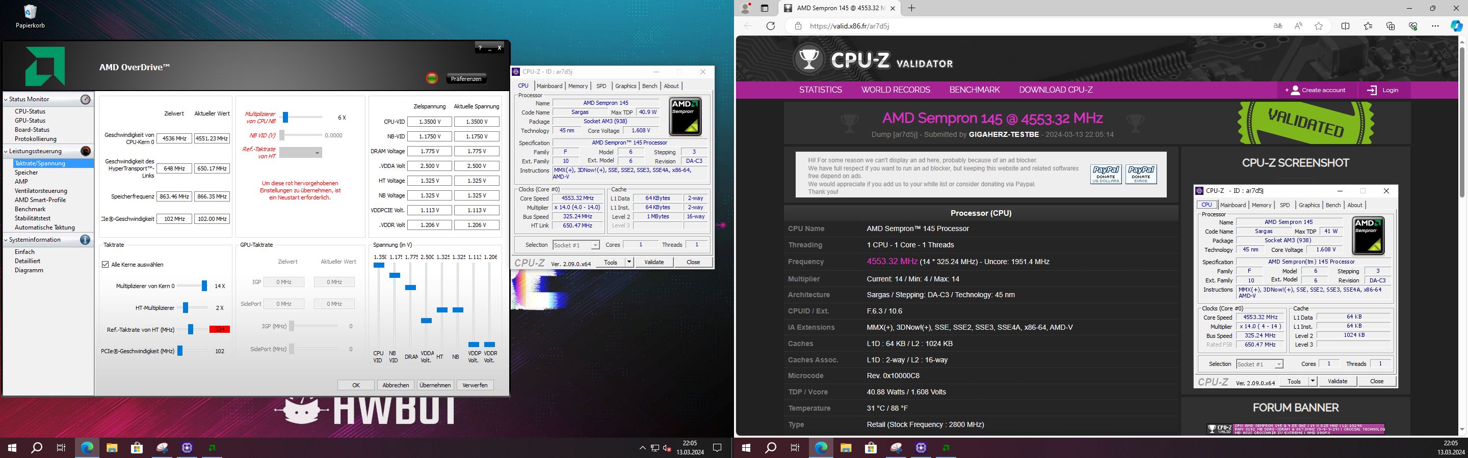This screenshot has width=1468, height=458.
Task: Switch to the Bench tab in CPU-Z window
Action: pos(650,86)
